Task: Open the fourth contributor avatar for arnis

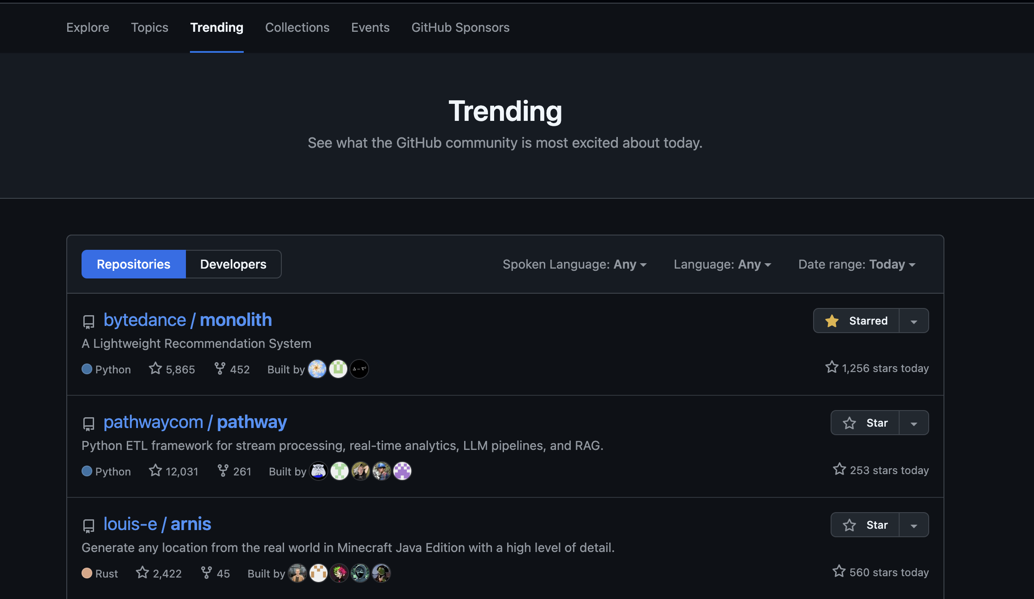Action: (x=360, y=573)
